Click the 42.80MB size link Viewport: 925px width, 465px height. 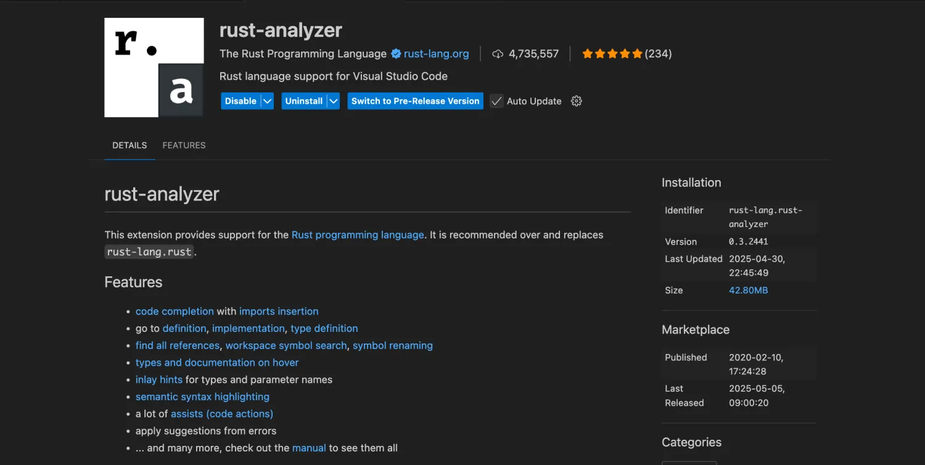tap(749, 290)
